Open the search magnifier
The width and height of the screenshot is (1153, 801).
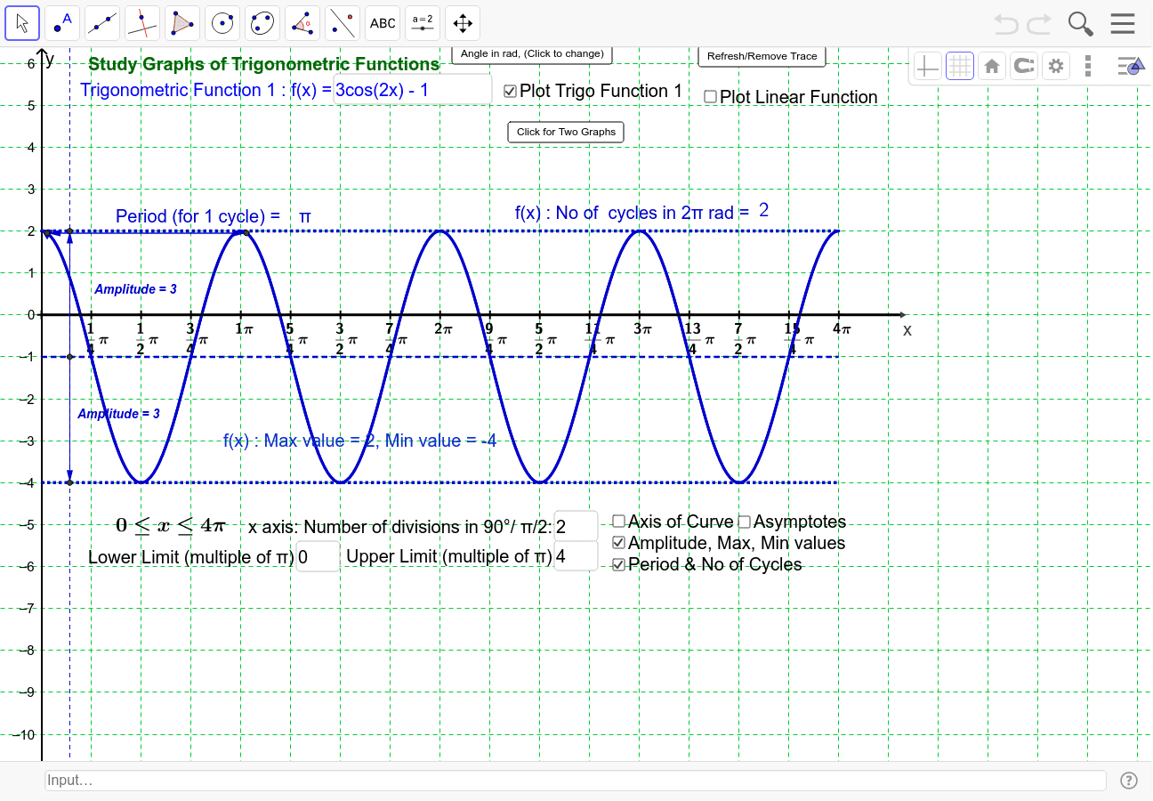pos(1081,24)
